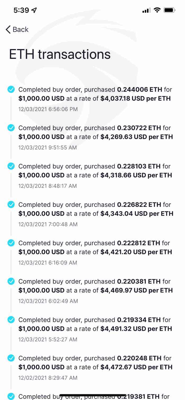Tap checkmark icon for 0.226822 ETH purchase

click(11, 205)
